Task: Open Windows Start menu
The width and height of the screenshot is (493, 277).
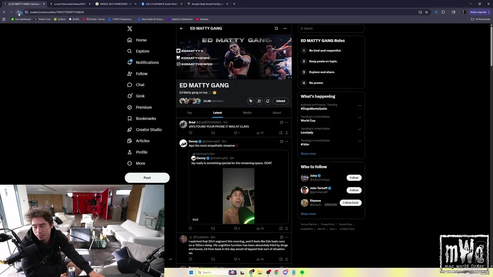Action: [x=191, y=272]
